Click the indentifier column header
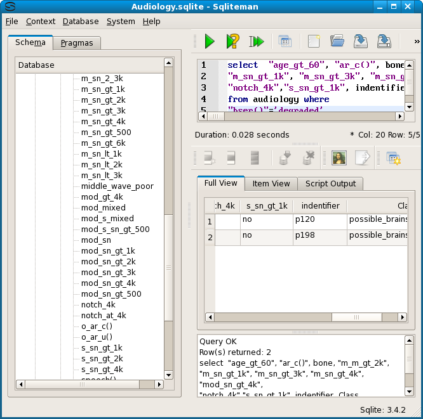The width and height of the screenshot is (423, 419). [320, 206]
